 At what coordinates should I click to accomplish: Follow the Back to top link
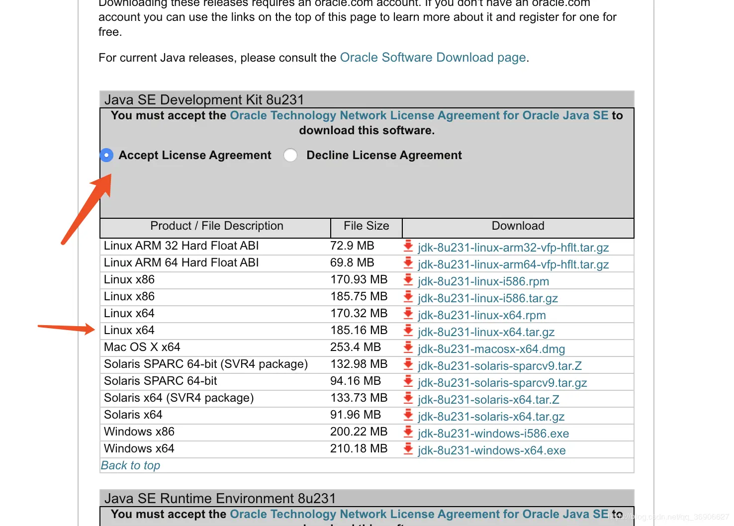[x=130, y=465]
